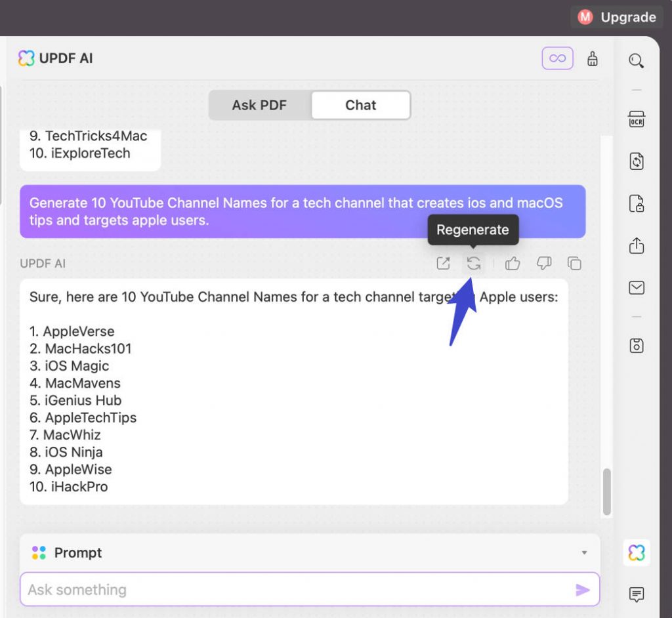672x618 pixels.
Task: Click inside the Ask something input field
Action: click(x=262, y=589)
